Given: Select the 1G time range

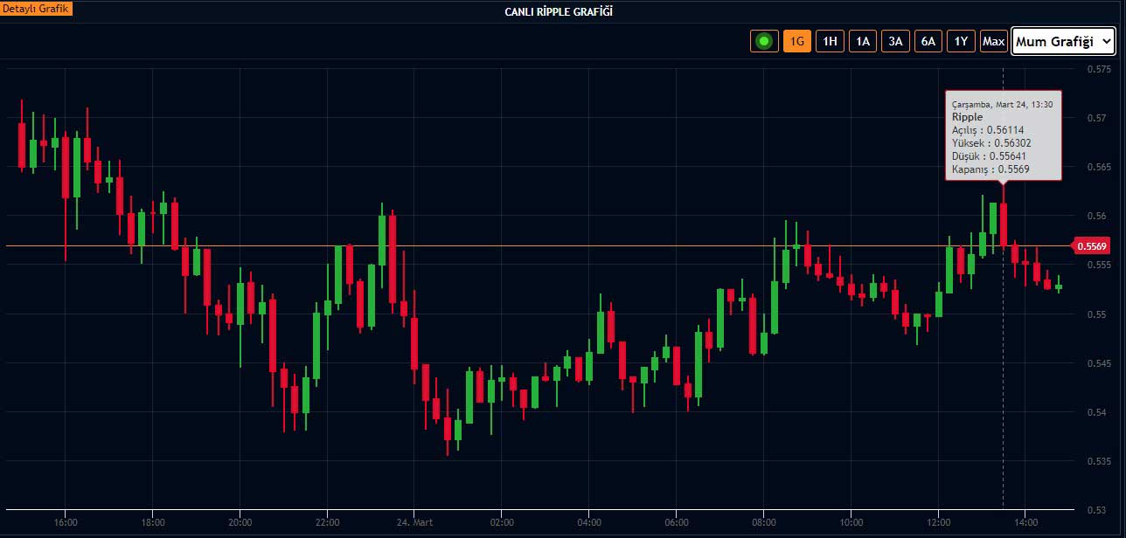Looking at the screenshot, I should pyautogui.click(x=797, y=40).
